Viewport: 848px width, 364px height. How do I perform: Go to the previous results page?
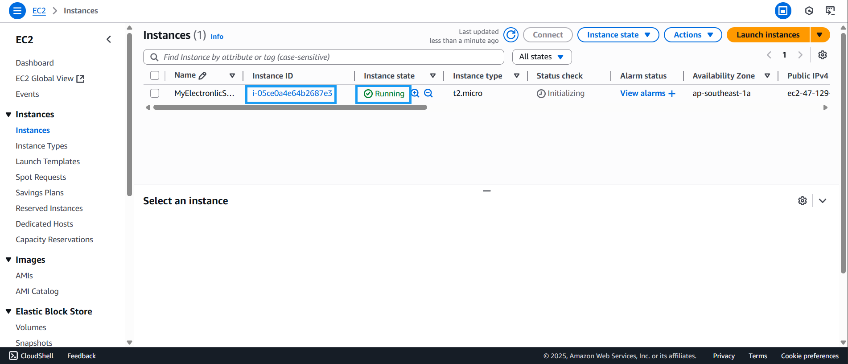coord(769,55)
